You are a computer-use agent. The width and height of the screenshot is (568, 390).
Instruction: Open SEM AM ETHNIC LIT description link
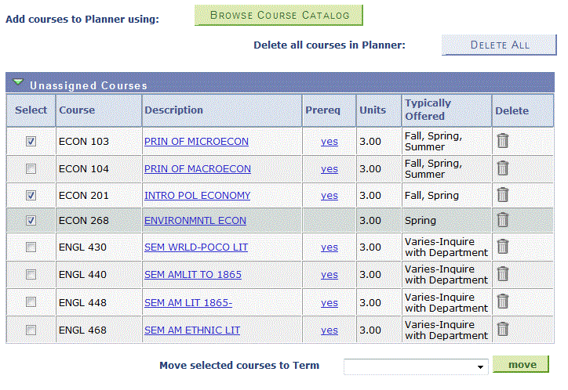(x=192, y=330)
